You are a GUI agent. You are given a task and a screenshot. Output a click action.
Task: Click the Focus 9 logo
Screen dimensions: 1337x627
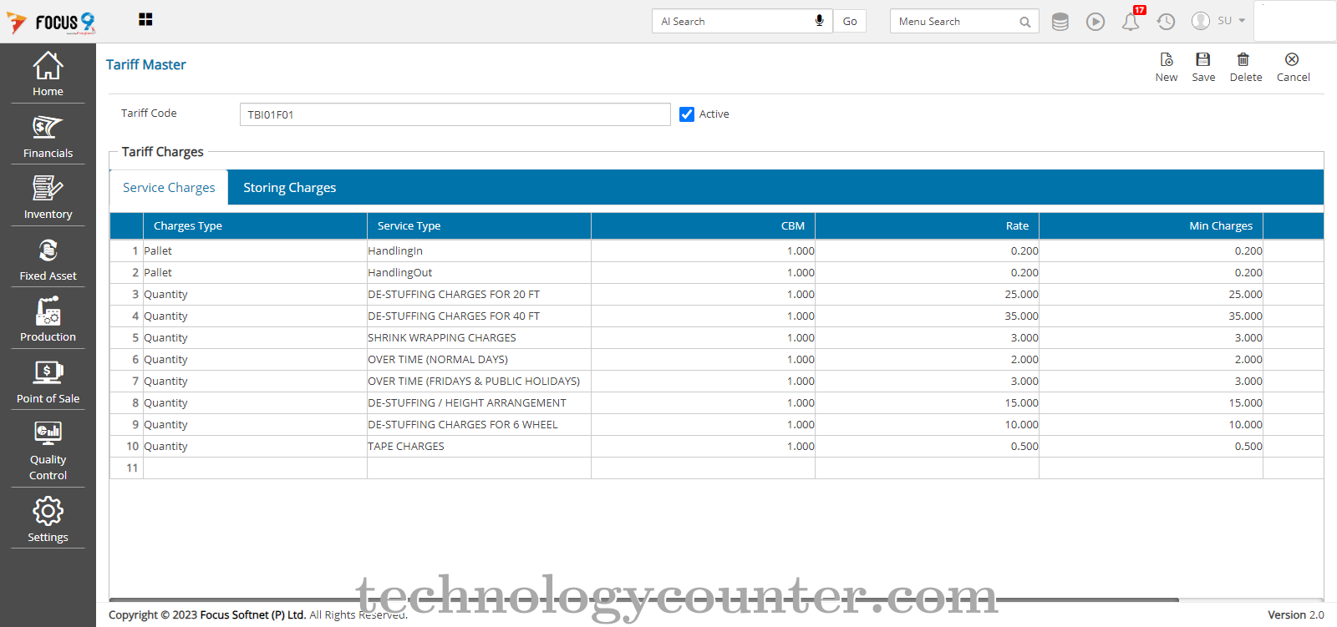[x=51, y=23]
